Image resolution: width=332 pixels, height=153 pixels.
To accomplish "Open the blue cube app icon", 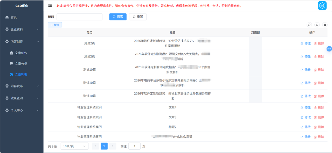I will [x=322, y=5].
